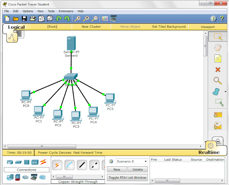229x185 pixels.
Task: Pick the Copper Cross-Over dashed cable
Action: click(94, 165)
